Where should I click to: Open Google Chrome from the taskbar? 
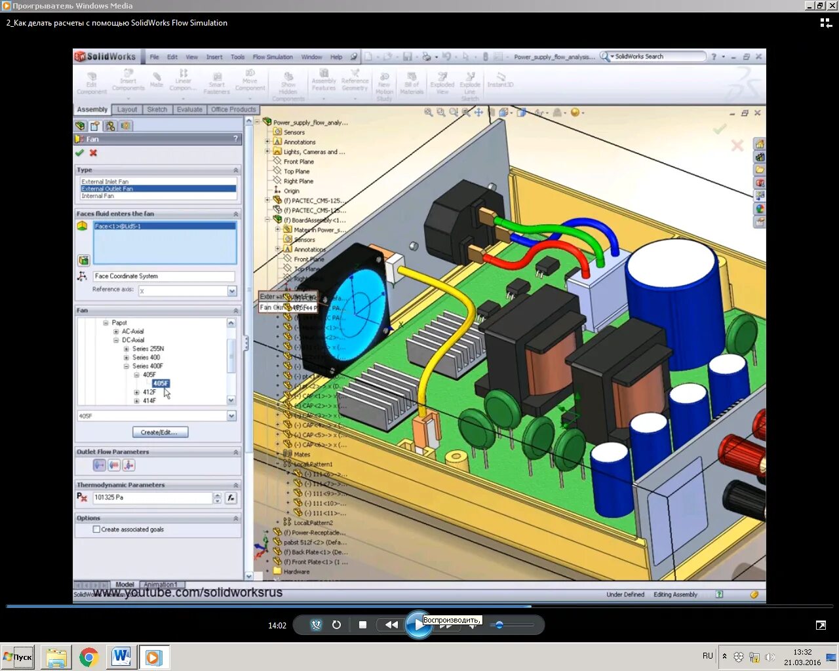click(x=89, y=657)
